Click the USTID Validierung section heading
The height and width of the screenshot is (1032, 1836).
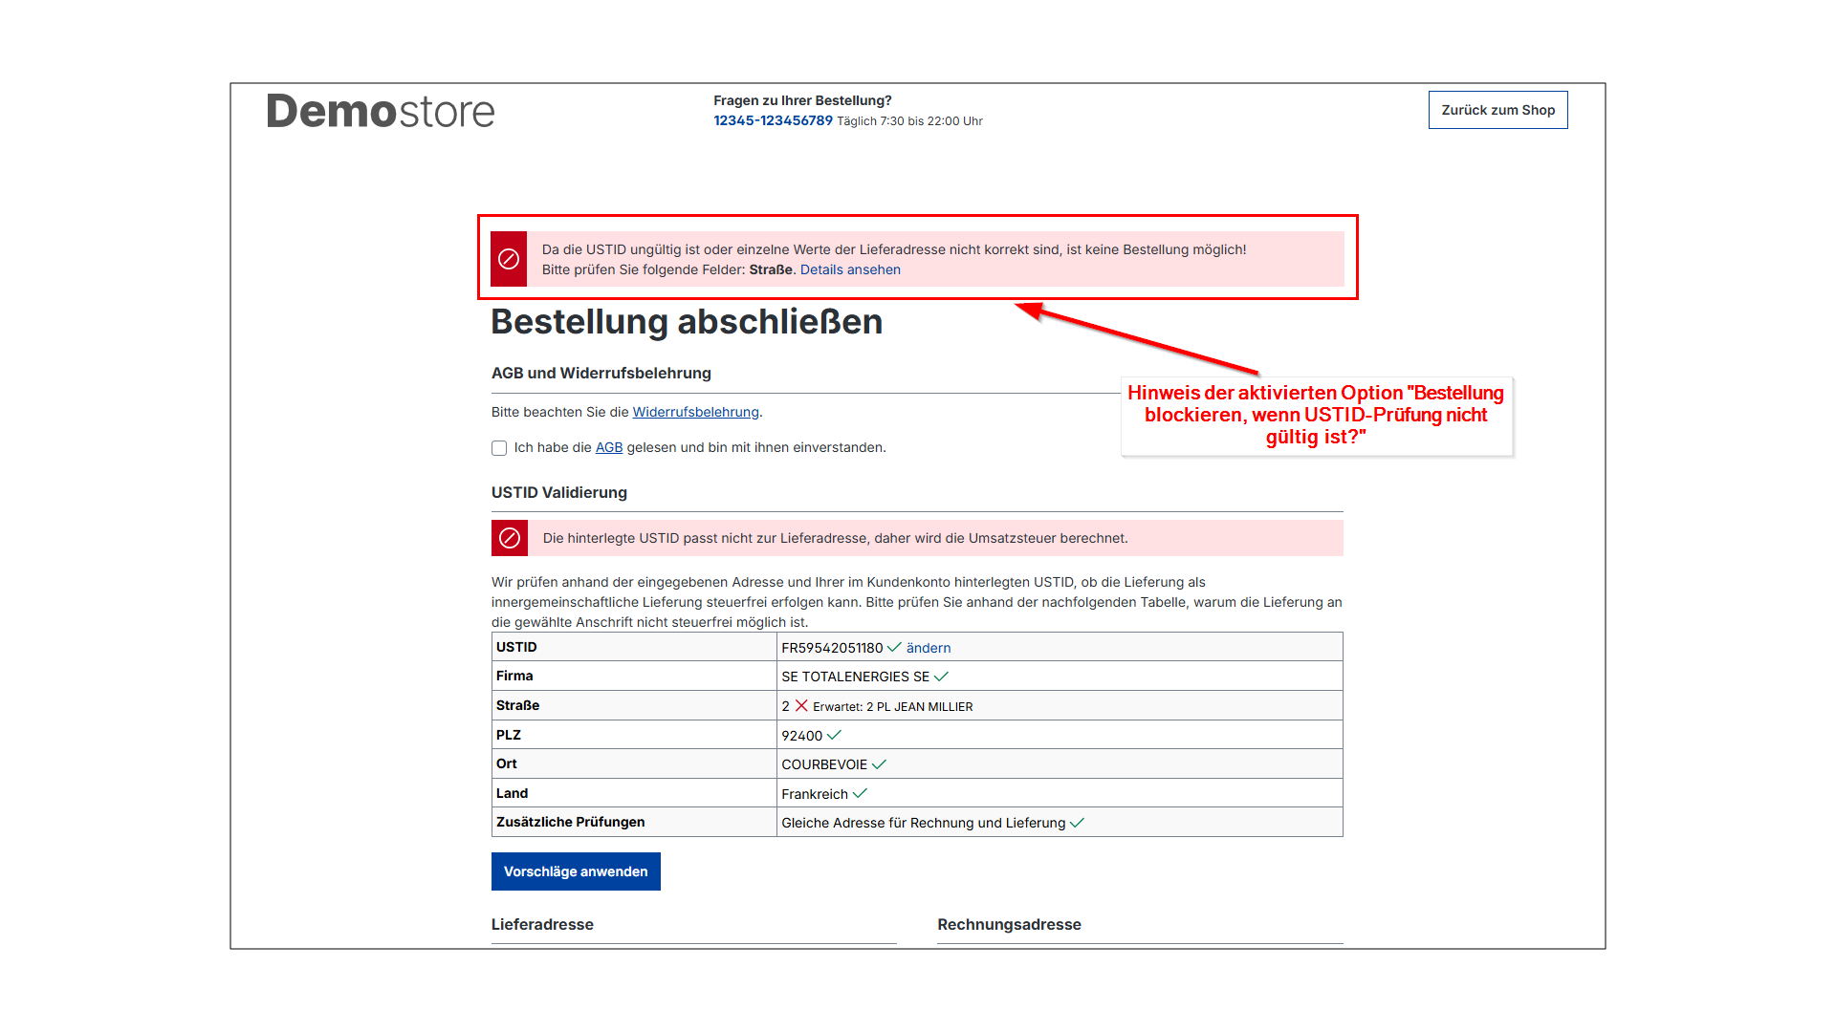[x=559, y=492]
